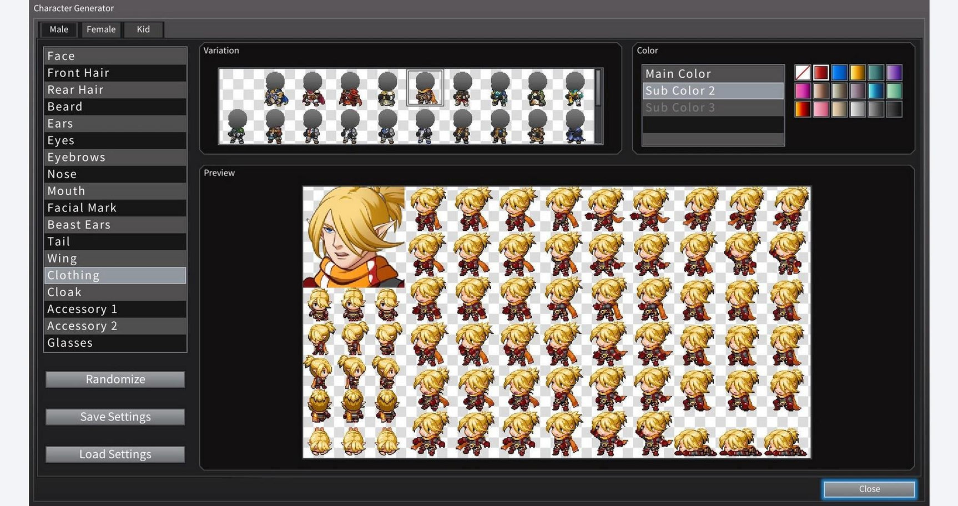Switch to the Male tab
Viewport: 958px width, 506px height.
[x=58, y=29]
